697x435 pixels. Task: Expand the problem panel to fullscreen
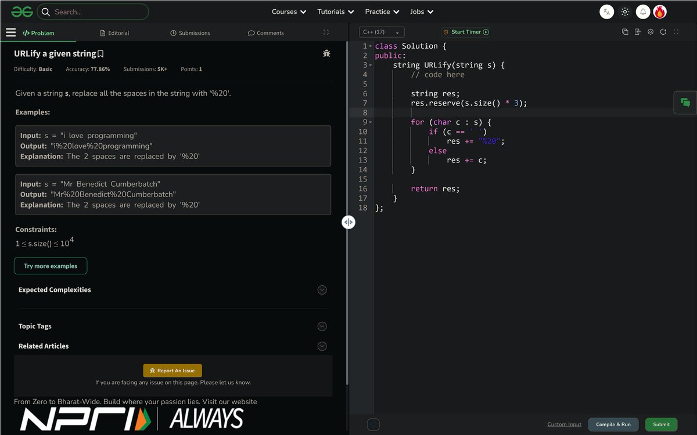pyautogui.click(x=326, y=32)
